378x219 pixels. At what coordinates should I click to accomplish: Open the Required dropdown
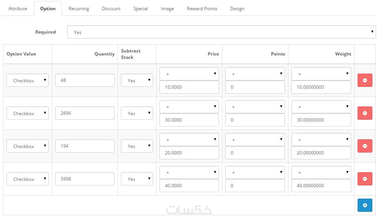(222, 32)
